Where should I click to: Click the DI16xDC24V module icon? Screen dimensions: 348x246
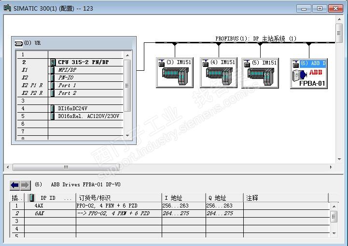click(53, 108)
